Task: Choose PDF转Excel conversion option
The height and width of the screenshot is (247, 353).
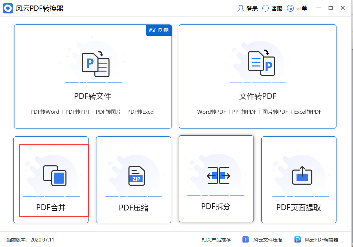Action: tap(141, 112)
